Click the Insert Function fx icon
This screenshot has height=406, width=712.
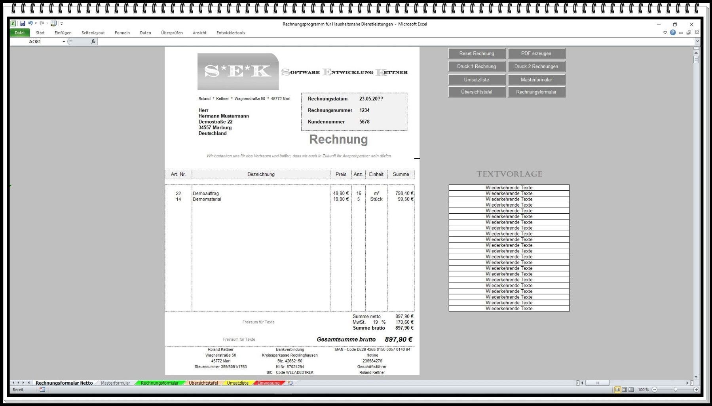93,42
